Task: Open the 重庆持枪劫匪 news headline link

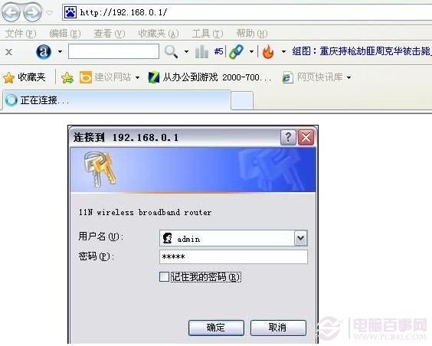Action: click(x=362, y=51)
